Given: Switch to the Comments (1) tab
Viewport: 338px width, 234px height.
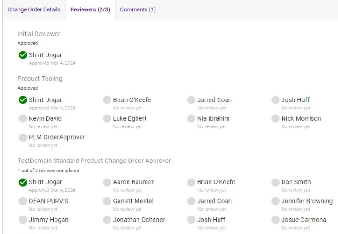Looking at the screenshot, I should [x=138, y=9].
